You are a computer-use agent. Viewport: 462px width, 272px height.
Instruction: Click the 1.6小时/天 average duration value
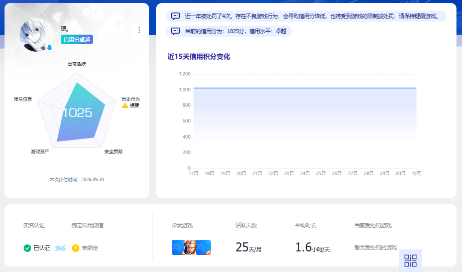coord(313,247)
